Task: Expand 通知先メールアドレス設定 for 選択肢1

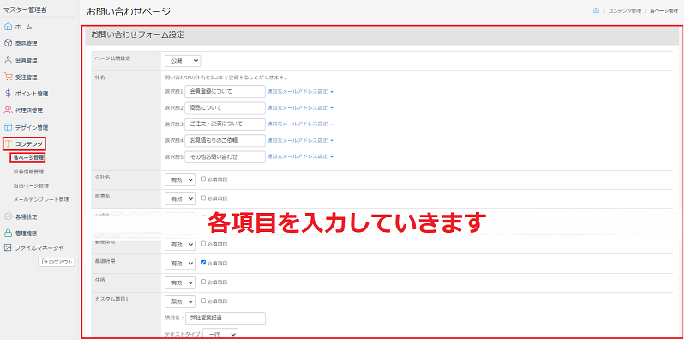Action: point(300,92)
